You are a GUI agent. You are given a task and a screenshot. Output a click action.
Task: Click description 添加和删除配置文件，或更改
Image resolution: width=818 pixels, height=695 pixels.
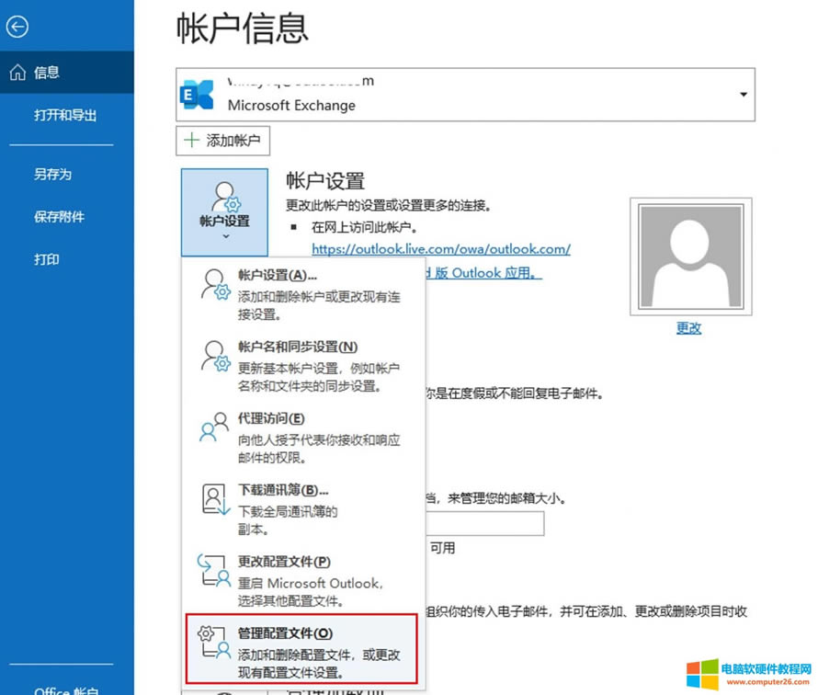(x=319, y=655)
